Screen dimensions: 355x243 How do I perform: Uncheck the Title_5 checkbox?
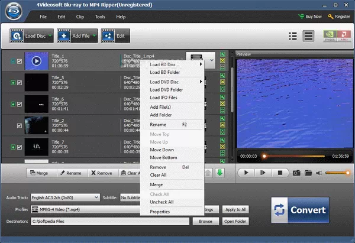[x=20, y=83]
